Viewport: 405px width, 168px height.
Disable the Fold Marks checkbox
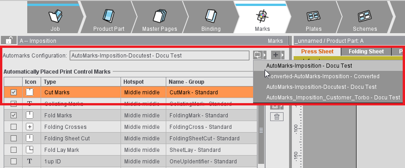[13, 115]
